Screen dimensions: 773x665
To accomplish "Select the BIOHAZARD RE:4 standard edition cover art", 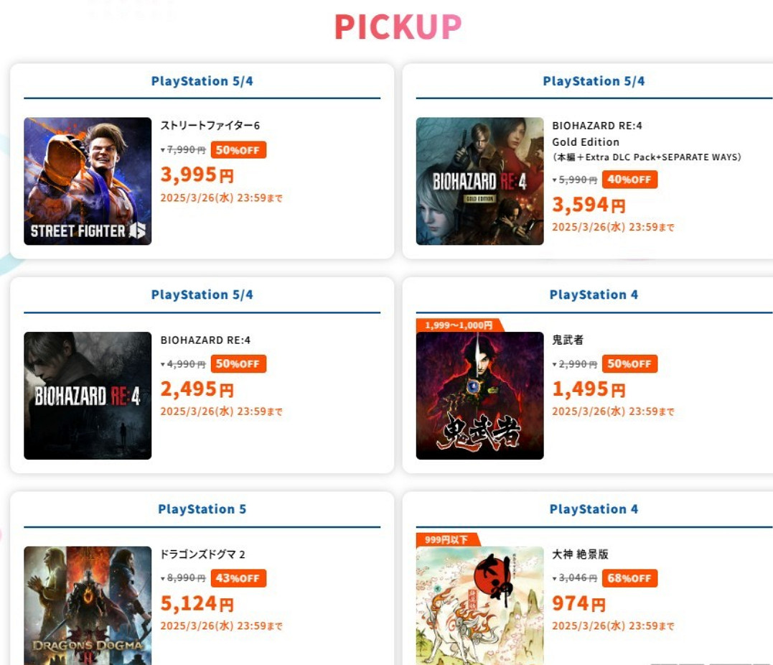I will tap(88, 395).
